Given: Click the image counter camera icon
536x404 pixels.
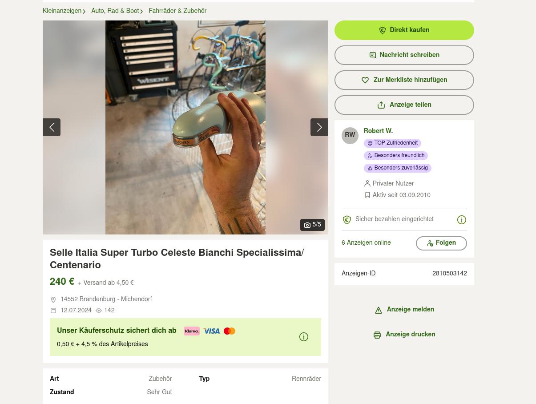Looking at the screenshot, I should click(x=307, y=225).
